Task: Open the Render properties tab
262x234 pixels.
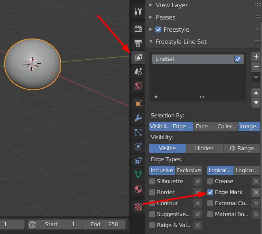Action: (138, 29)
